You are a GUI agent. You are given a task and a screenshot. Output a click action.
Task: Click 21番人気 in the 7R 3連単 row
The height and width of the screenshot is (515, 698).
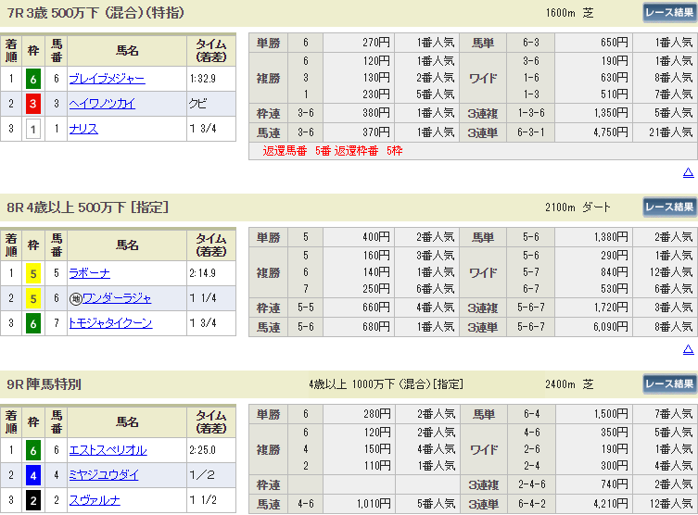pyautogui.click(x=671, y=132)
